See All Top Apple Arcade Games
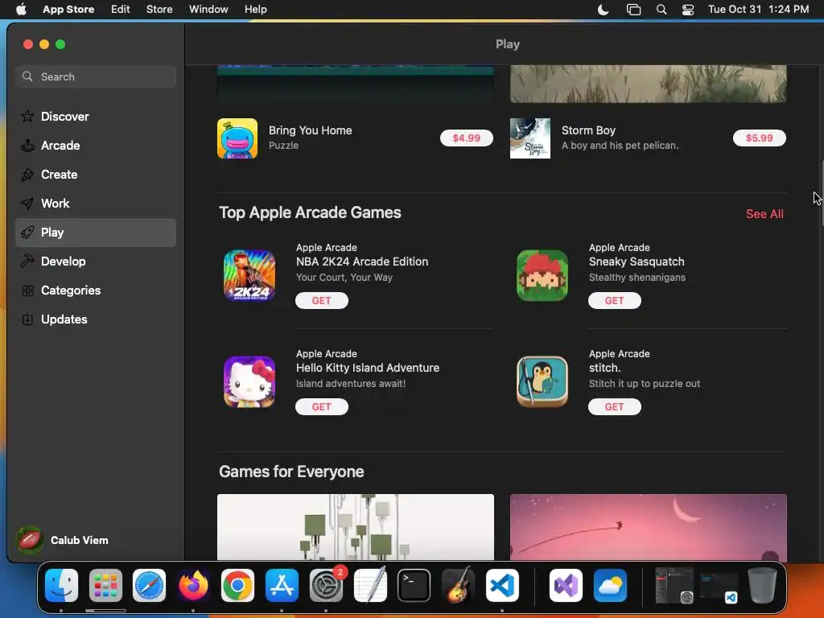Screen dimensions: 824x618 pyautogui.click(x=764, y=214)
